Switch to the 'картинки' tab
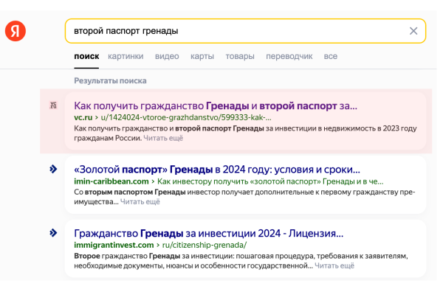Screen dimensions: 443x295 coord(126,56)
